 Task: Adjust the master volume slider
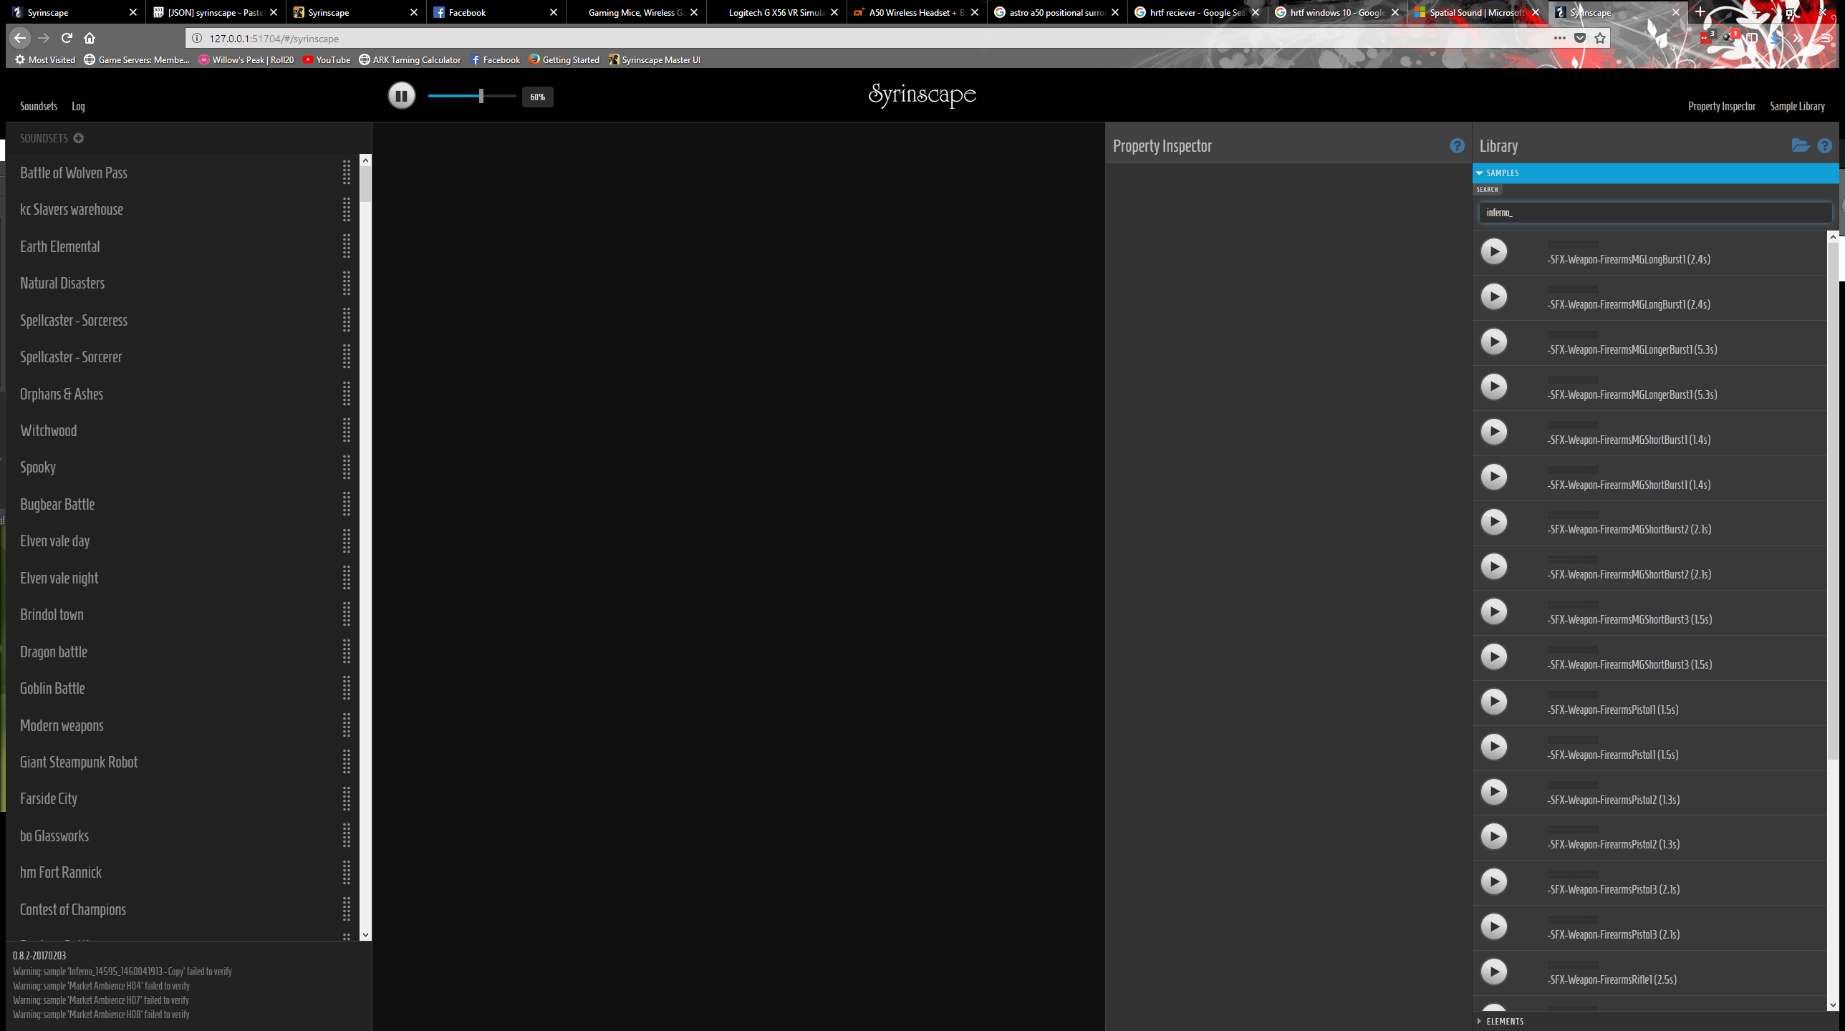(x=481, y=96)
